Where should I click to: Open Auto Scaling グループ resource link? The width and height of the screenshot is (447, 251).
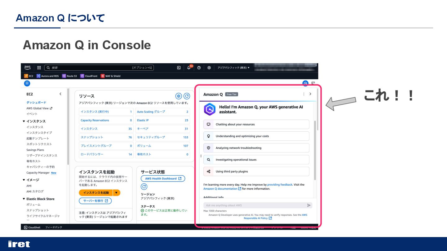click(151, 112)
